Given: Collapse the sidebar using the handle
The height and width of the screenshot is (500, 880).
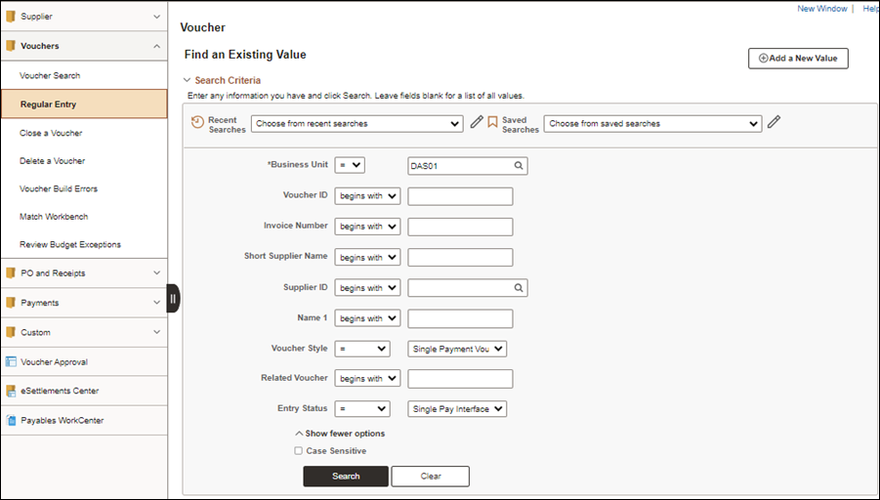Looking at the screenshot, I should point(173,299).
